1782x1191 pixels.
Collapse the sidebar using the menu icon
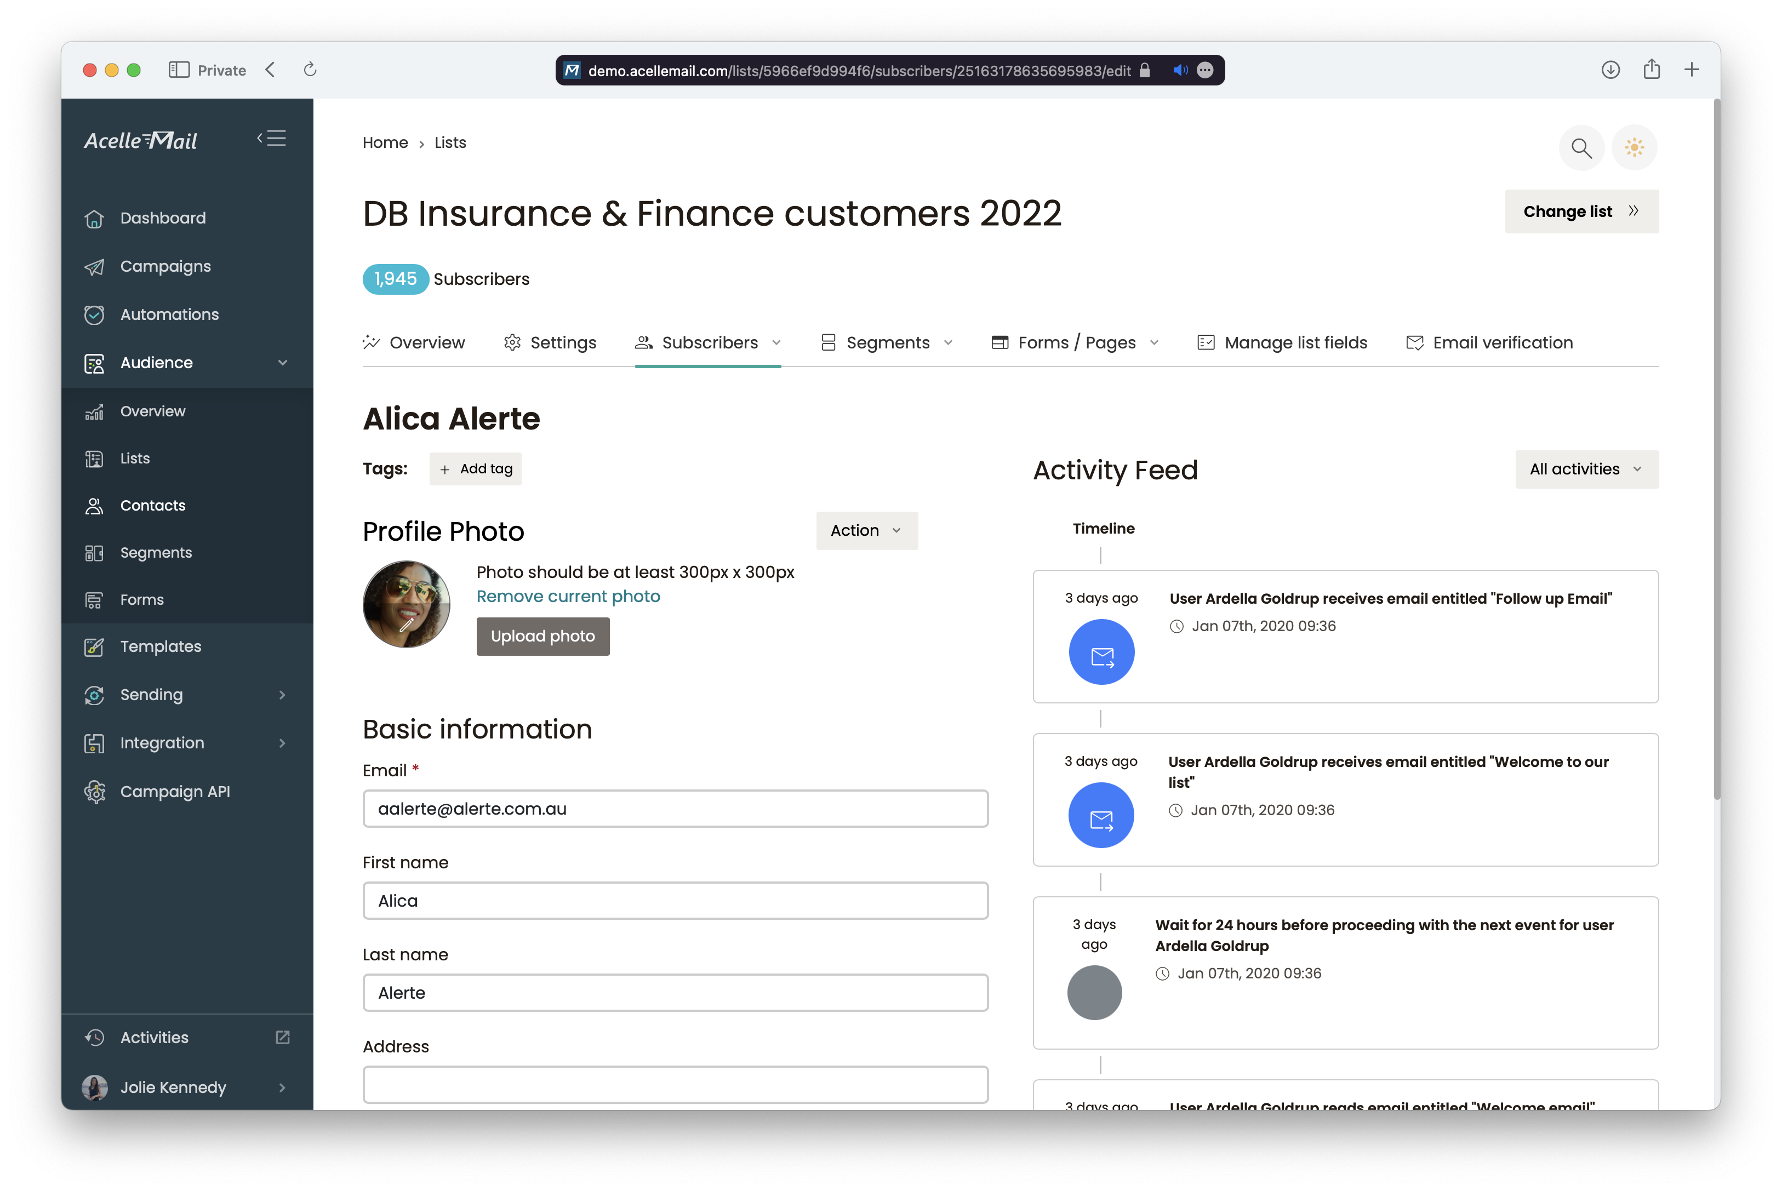coord(271,138)
